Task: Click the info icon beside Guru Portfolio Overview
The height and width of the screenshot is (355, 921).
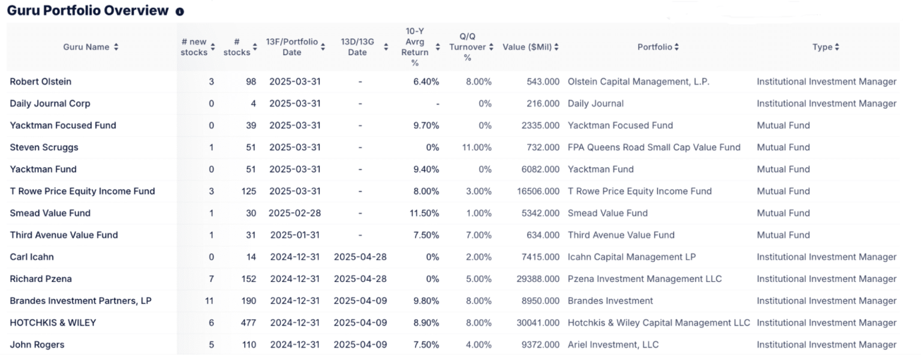Action: pyautogui.click(x=179, y=11)
